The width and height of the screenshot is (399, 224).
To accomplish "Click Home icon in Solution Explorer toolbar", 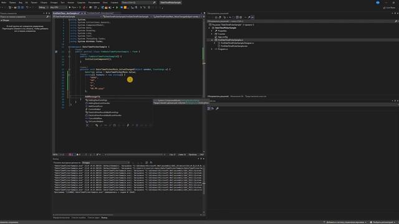I will pos(216,17).
